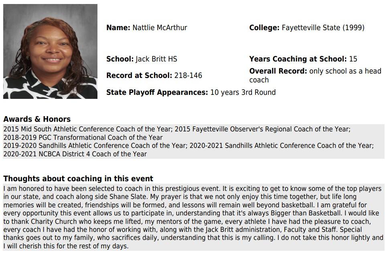Click the "Thoughts about coaching in this event" heading

pos(78,178)
